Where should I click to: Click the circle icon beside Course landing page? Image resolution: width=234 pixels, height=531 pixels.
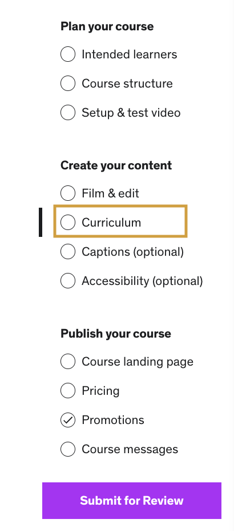[x=68, y=361]
